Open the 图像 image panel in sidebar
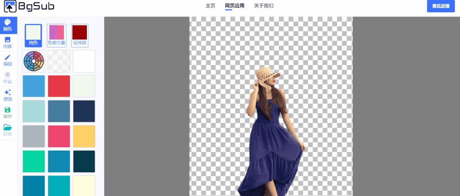This screenshot has height=196, width=460. [x=8, y=42]
